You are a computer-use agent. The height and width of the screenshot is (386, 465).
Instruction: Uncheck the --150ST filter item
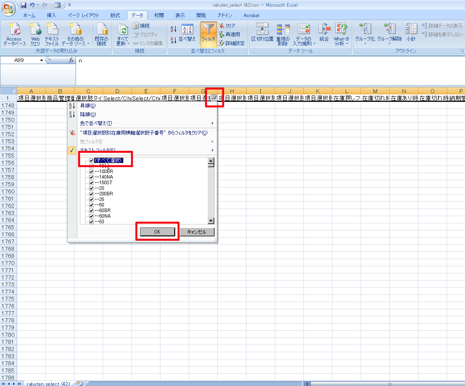tap(91, 183)
